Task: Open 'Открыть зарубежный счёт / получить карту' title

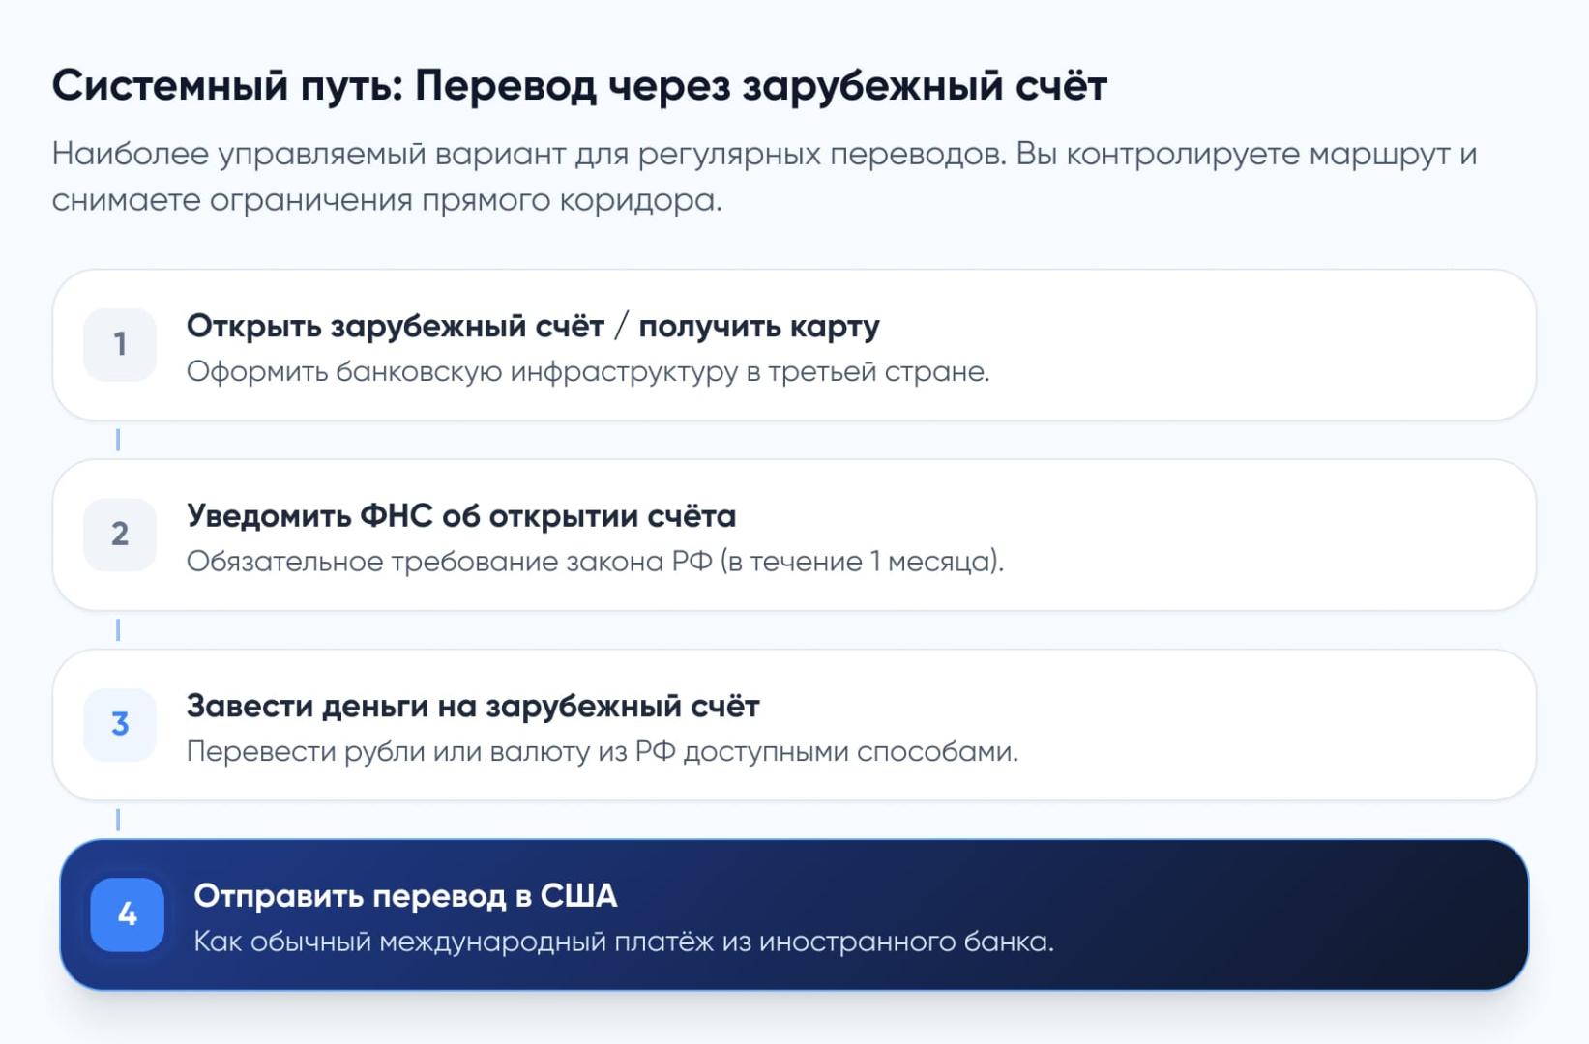Action: coord(533,327)
